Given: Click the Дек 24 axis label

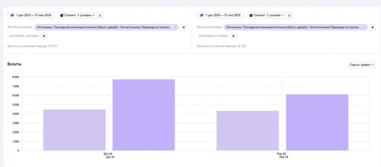Looking at the screenshot, I should (108, 154).
